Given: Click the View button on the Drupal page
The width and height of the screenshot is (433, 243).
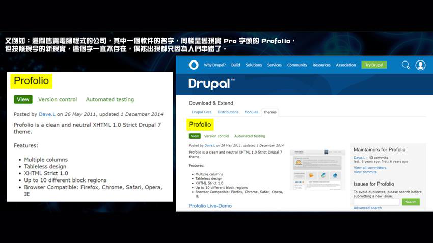Looking at the screenshot, I should coord(195,136).
